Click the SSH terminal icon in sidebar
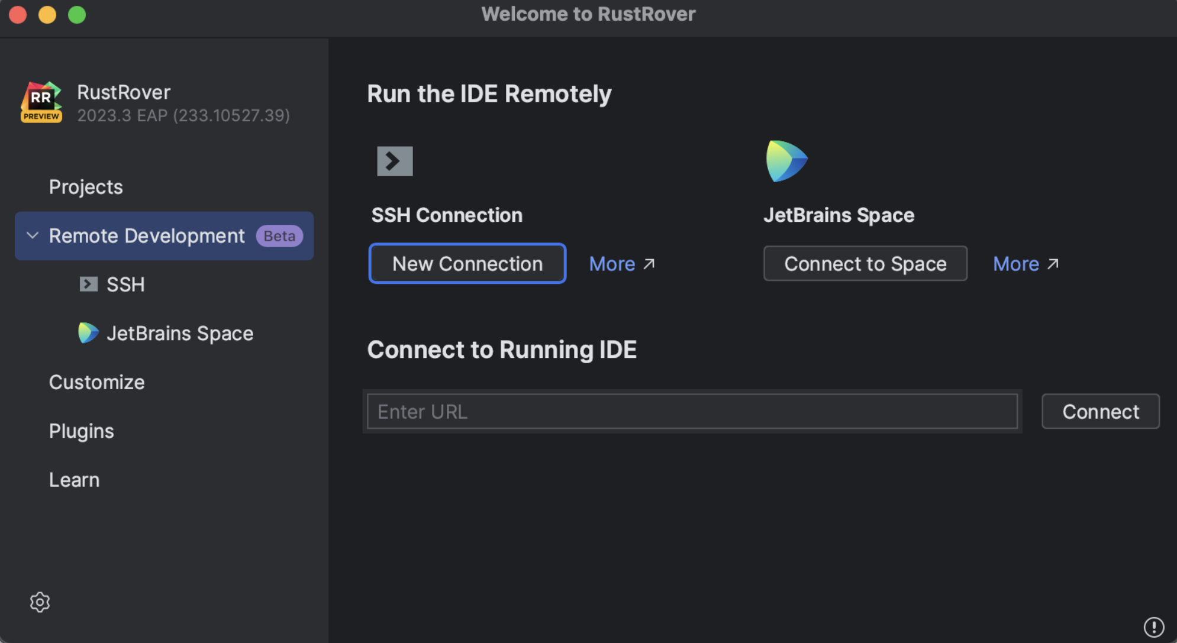The width and height of the screenshot is (1177, 643). [88, 285]
